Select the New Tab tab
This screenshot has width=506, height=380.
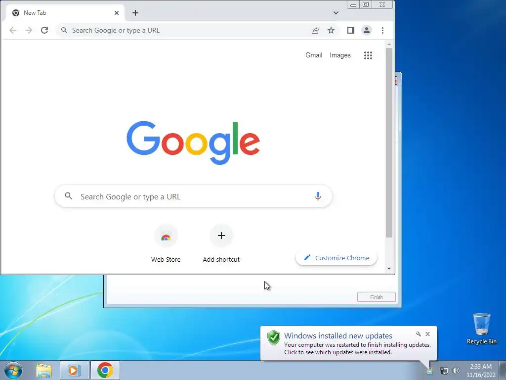pos(66,13)
